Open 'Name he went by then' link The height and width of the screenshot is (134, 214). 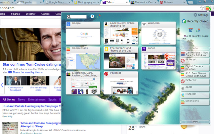[x=27, y=72]
